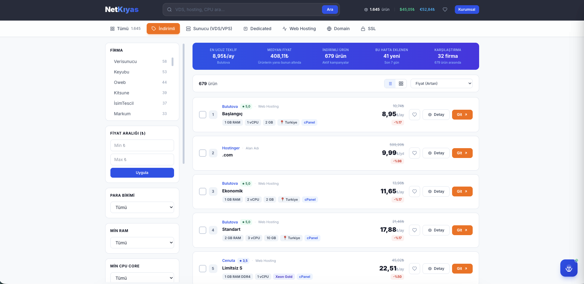Open Detay for Limitsiz S plan
Viewport: 584px width, 284px height.
pos(436,269)
